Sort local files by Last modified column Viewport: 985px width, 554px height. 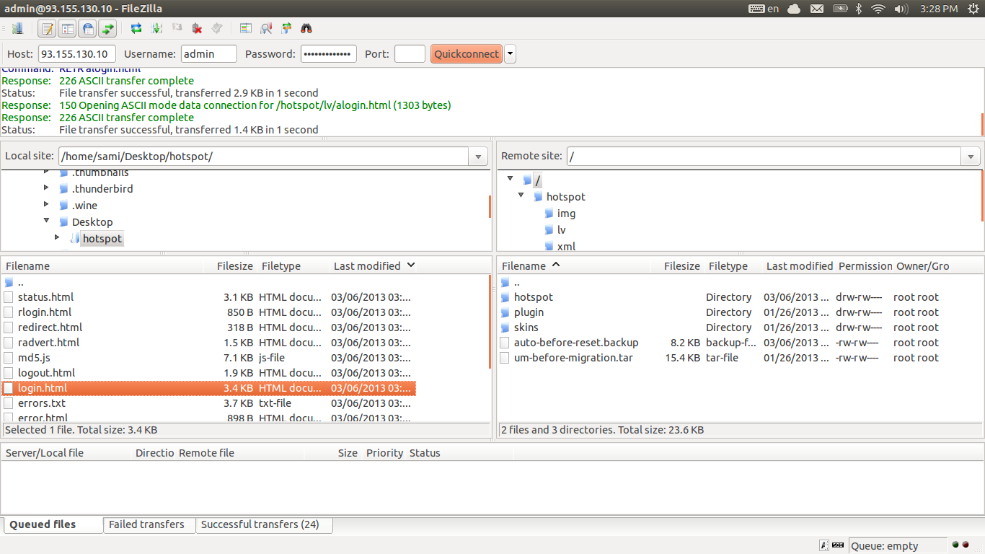coord(374,266)
